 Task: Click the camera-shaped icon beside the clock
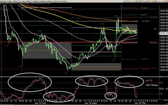[142, 1]
